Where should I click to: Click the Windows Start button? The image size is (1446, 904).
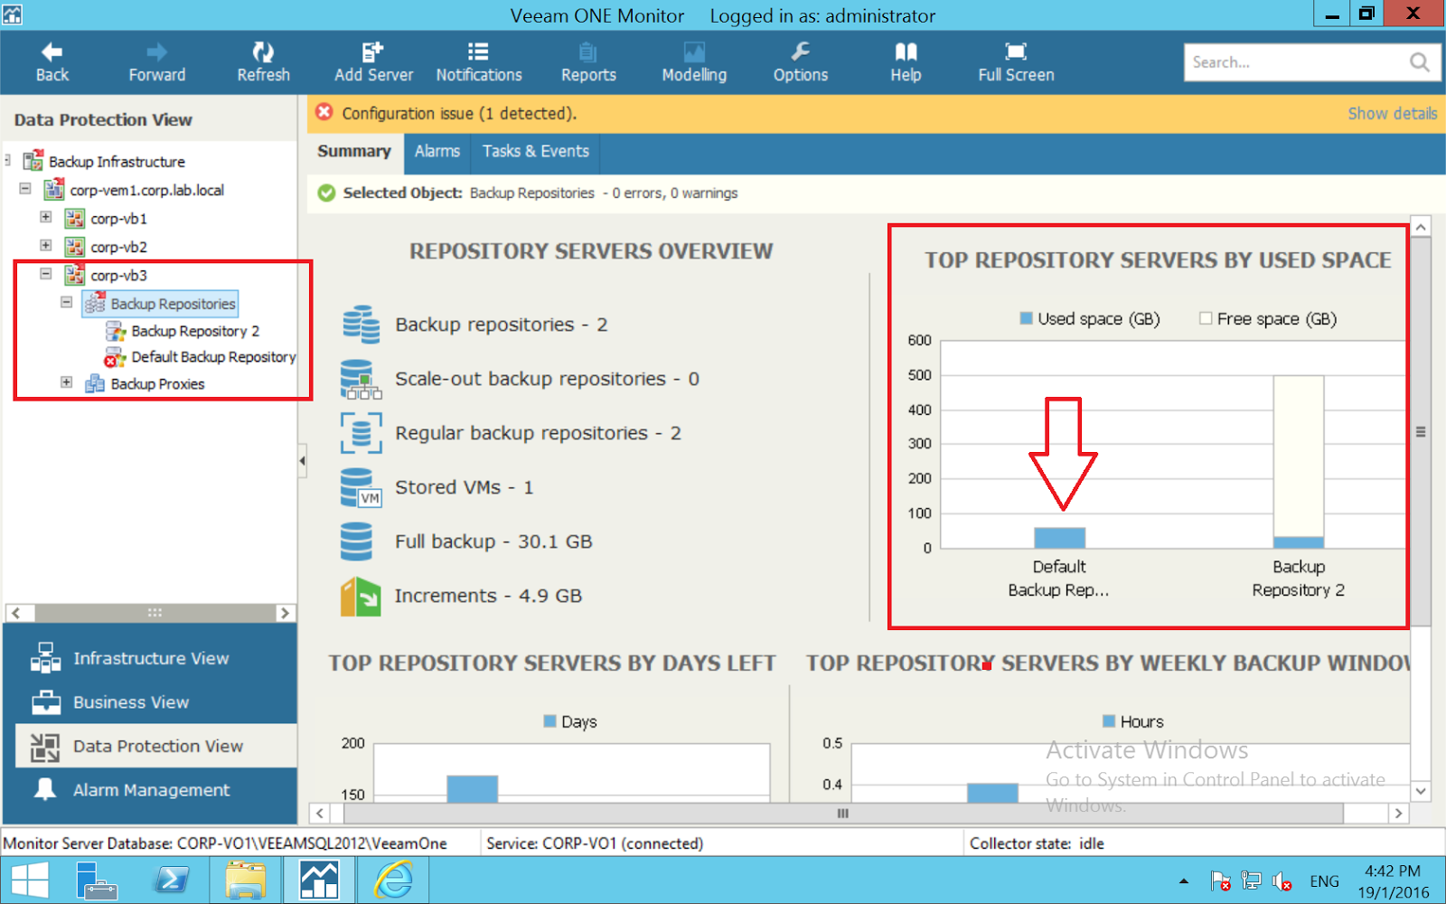point(30,880)
